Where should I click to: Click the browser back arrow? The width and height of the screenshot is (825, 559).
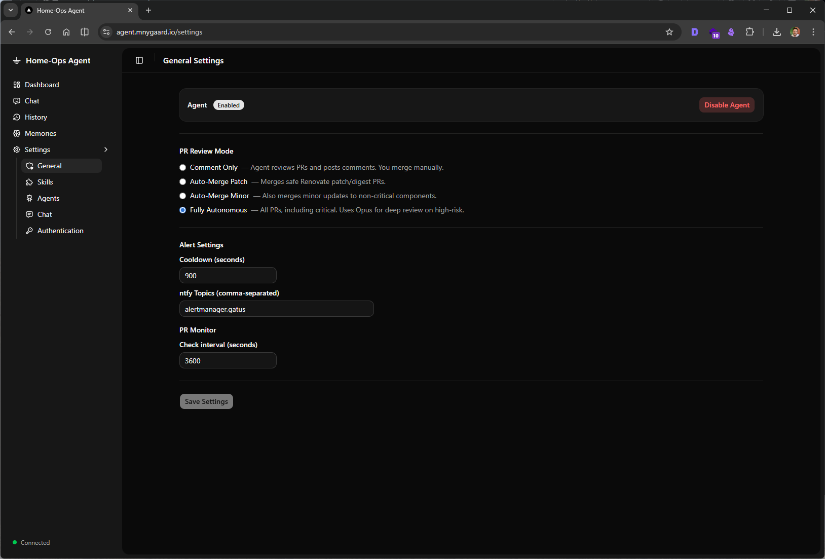tap(12, 32)
